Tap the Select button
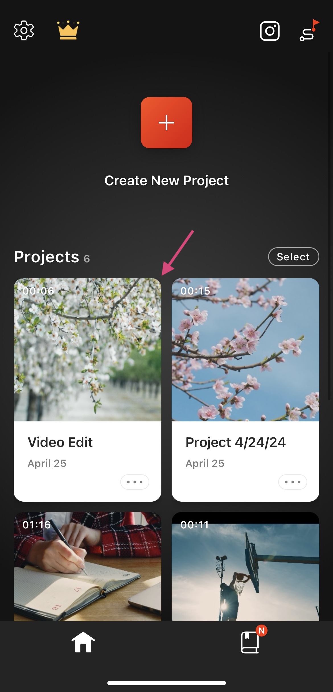Image resolution: width=333 pixels, height=692 pixels. [294, 257]
